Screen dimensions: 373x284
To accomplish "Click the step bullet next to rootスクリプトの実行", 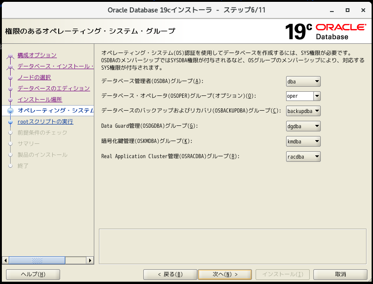I will coord(10,122).
